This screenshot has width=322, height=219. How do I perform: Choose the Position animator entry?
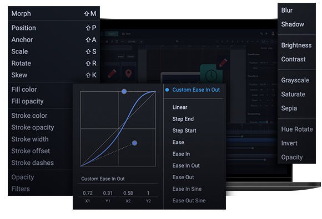(x=54, y=28)
